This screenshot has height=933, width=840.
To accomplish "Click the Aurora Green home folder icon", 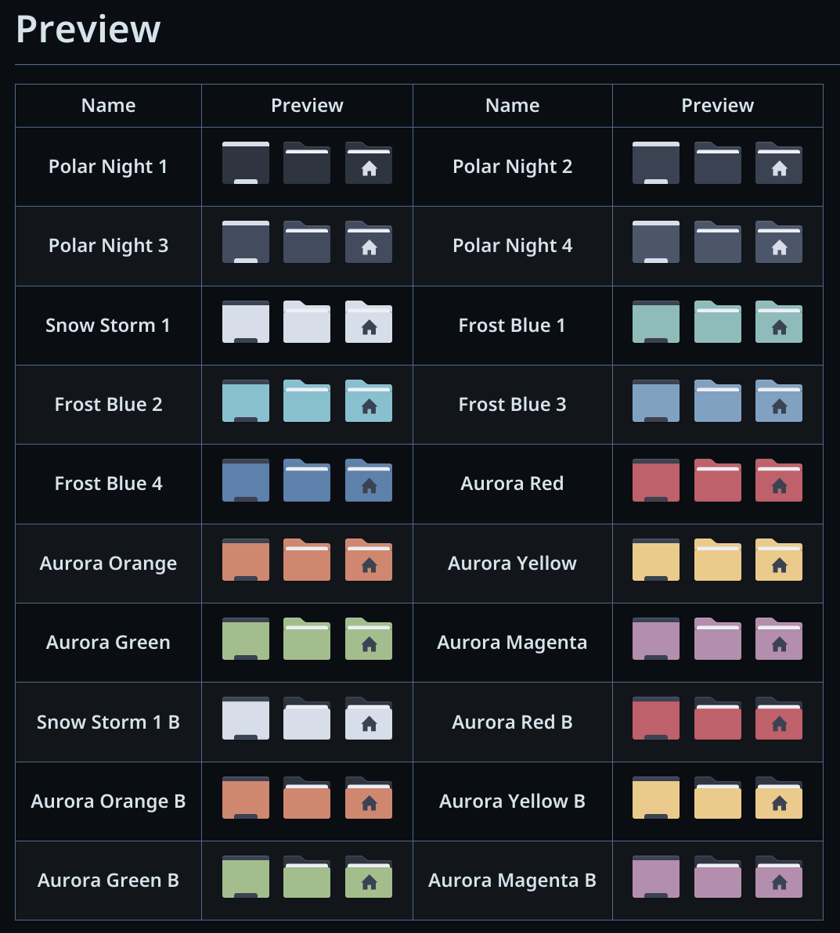I will [369, 639].
